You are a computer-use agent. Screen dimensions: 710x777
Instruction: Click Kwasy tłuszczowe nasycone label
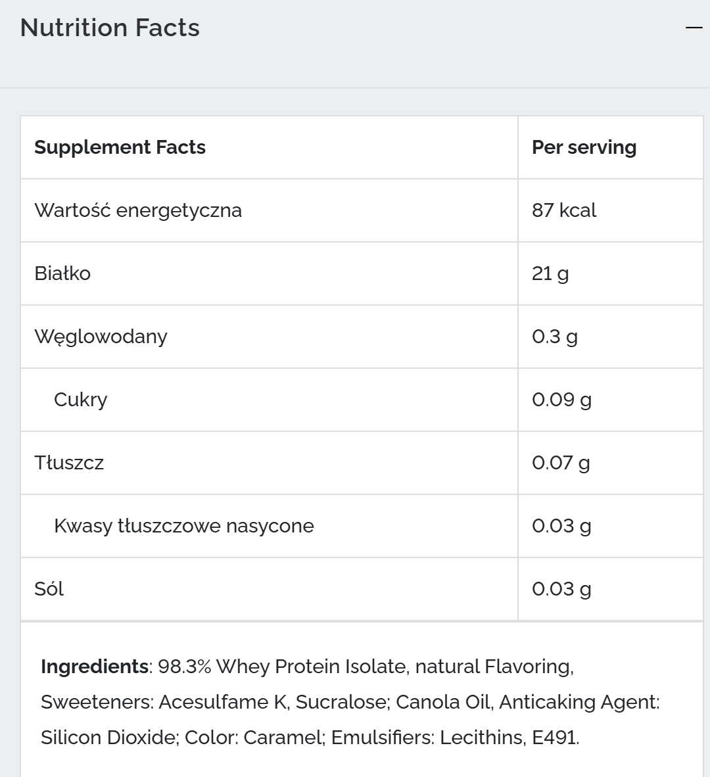184,526
